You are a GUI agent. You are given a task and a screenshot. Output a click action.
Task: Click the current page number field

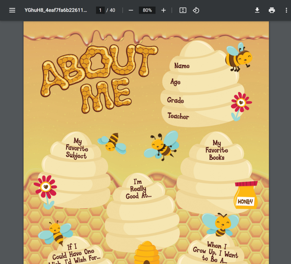(x=100, y=10)
